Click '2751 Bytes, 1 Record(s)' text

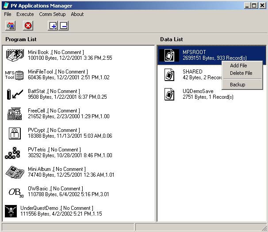(x=208, y=97)
